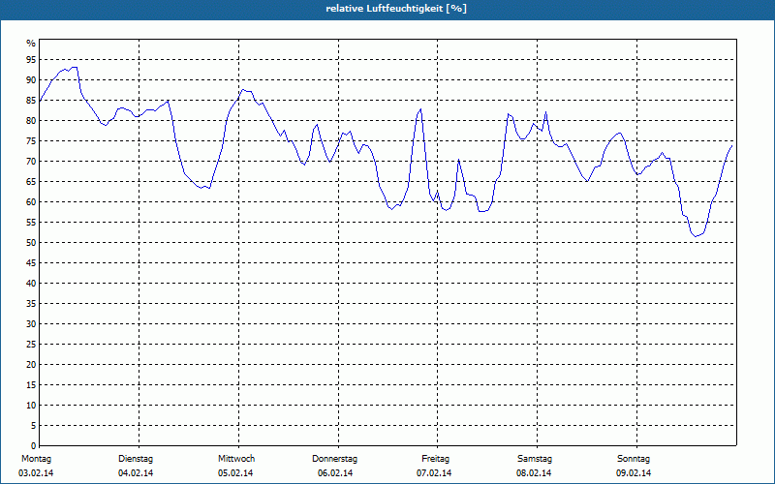Viewport: 775px width, 484px height.
Task: Click the '65' y-axis value
Action: (31, 182)
